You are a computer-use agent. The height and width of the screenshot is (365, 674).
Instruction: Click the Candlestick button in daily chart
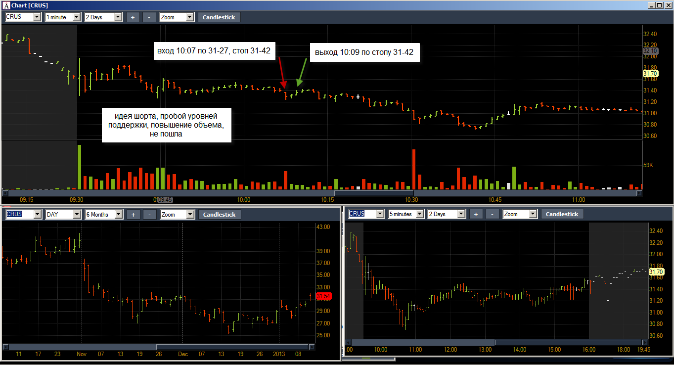tap(220, 215)
